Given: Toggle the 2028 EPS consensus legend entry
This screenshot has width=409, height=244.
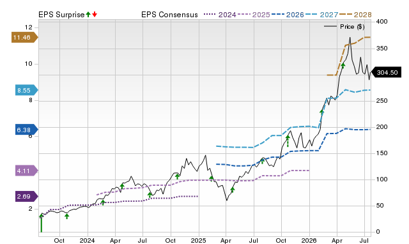Looking at the screenshot, I should pos(355,15).
